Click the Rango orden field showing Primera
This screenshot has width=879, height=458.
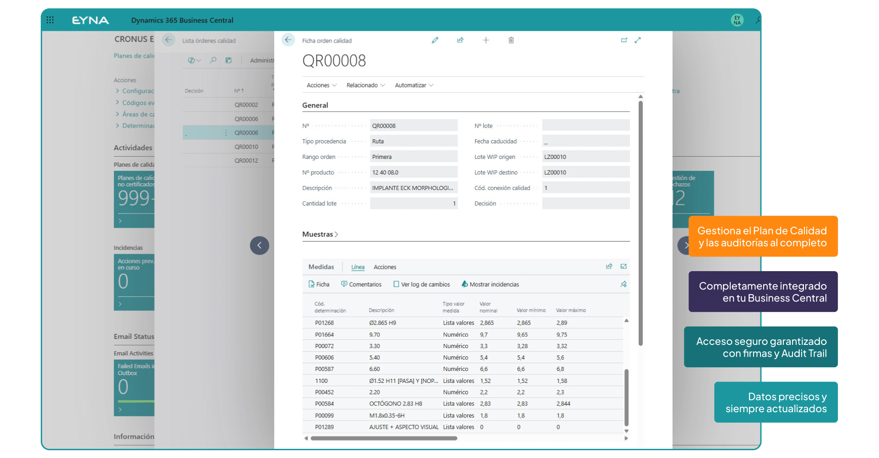tap(414, 157)
